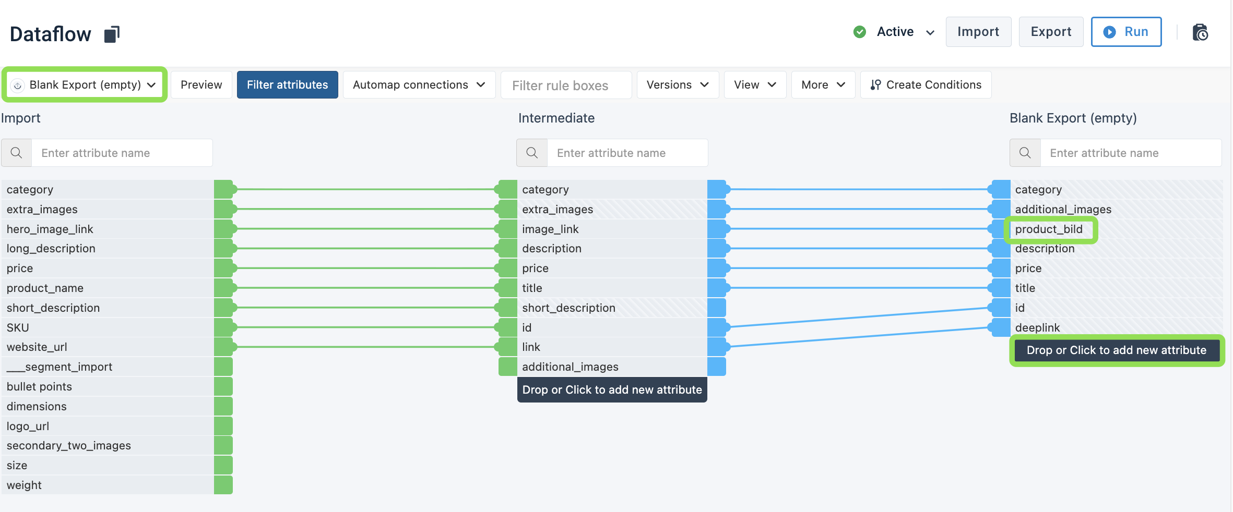This screenshot has height=512, width=1233.
Task: Add new attribute in Intermediate column
Action: point(612,389)
